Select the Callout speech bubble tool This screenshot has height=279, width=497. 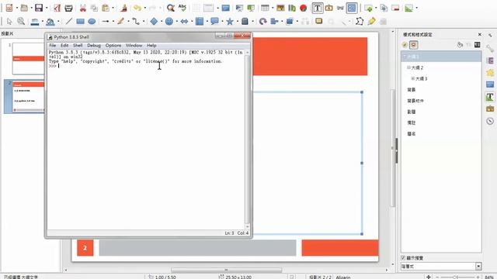pos(214,21)
